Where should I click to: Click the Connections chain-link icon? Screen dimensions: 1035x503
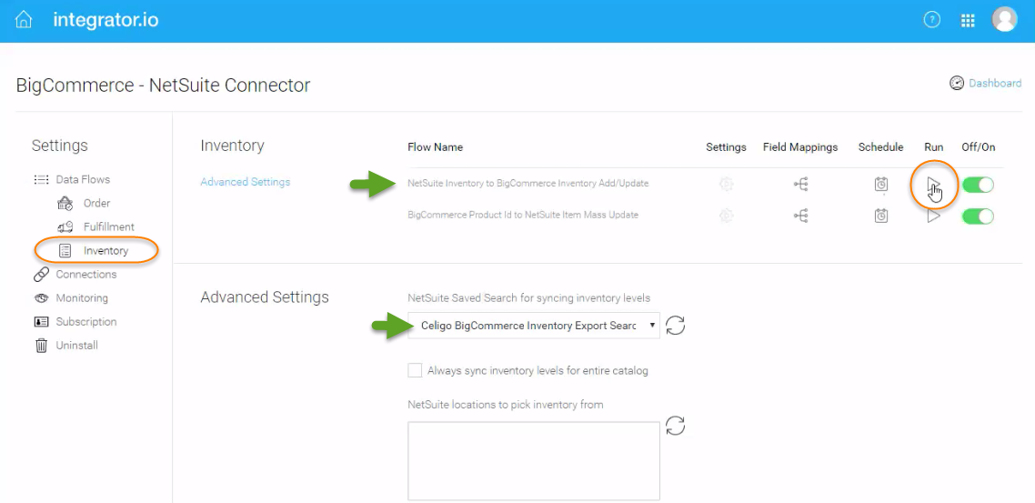pos(41,275)
